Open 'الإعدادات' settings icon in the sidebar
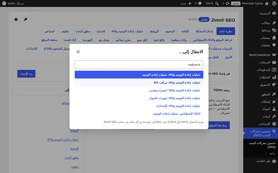The width and height of the screenshot is (278, 173). 274,124
